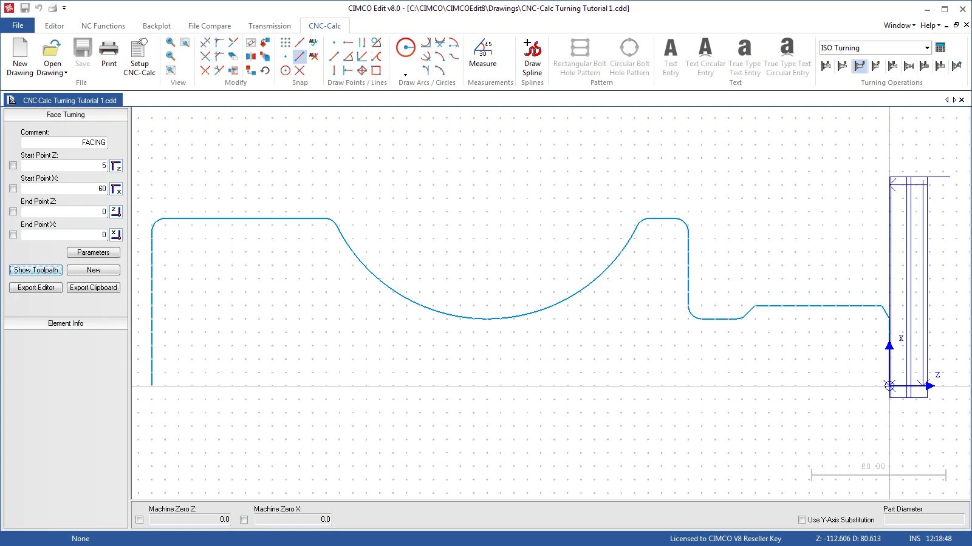This screenshot has width=972, height=546.
Task: Click the Export Editor button
Action: (36, 288)
